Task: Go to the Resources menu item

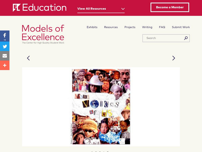Action: tap(111, 27)
